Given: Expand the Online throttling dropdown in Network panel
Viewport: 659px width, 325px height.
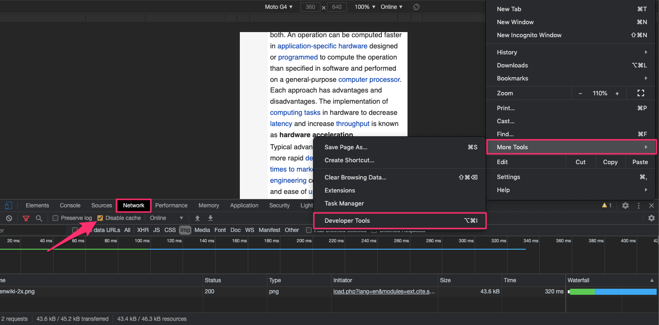Looking at the screenshot, I should [x=166, y=218].
